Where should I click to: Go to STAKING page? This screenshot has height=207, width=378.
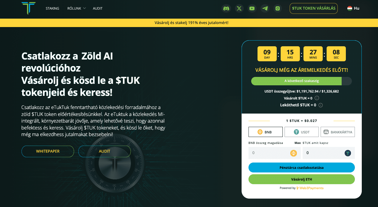click(52, 8)
